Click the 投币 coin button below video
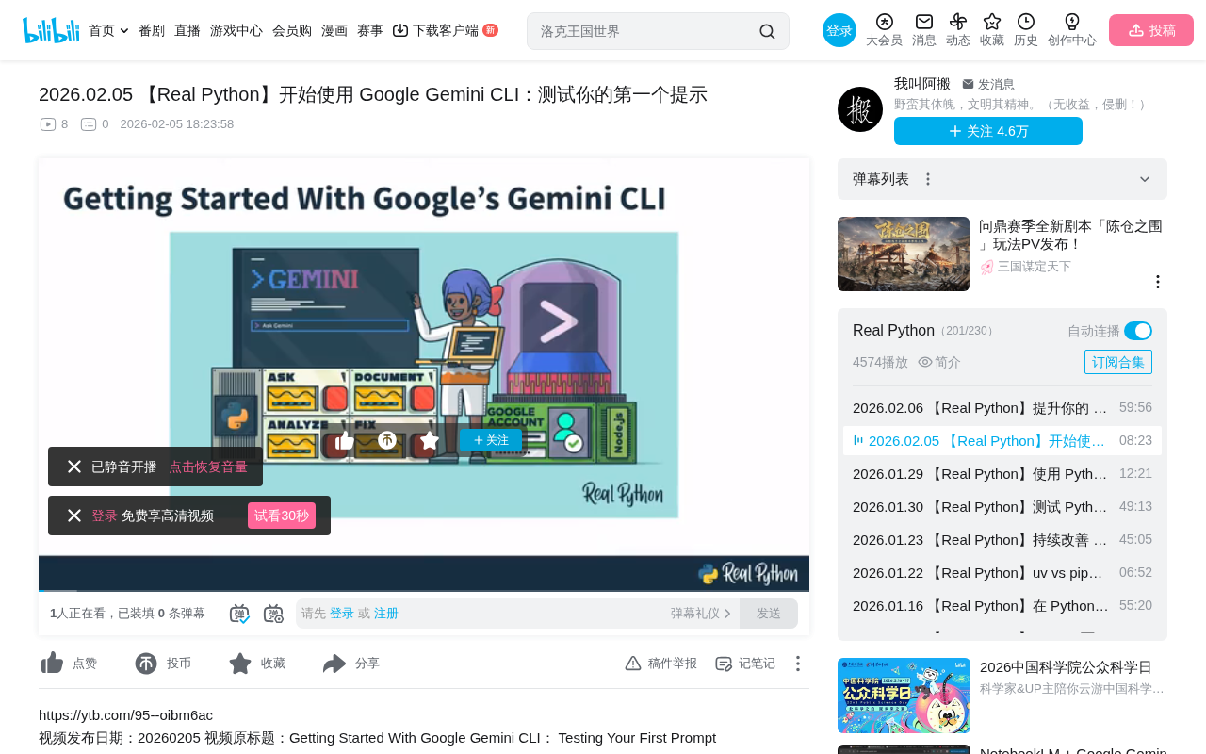1206x754 pixels. click(163, 664)
